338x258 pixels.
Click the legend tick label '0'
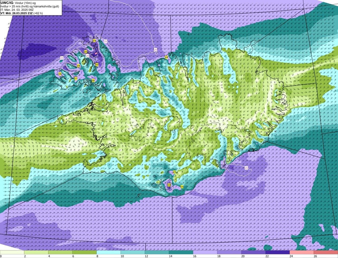click(1, 256)
